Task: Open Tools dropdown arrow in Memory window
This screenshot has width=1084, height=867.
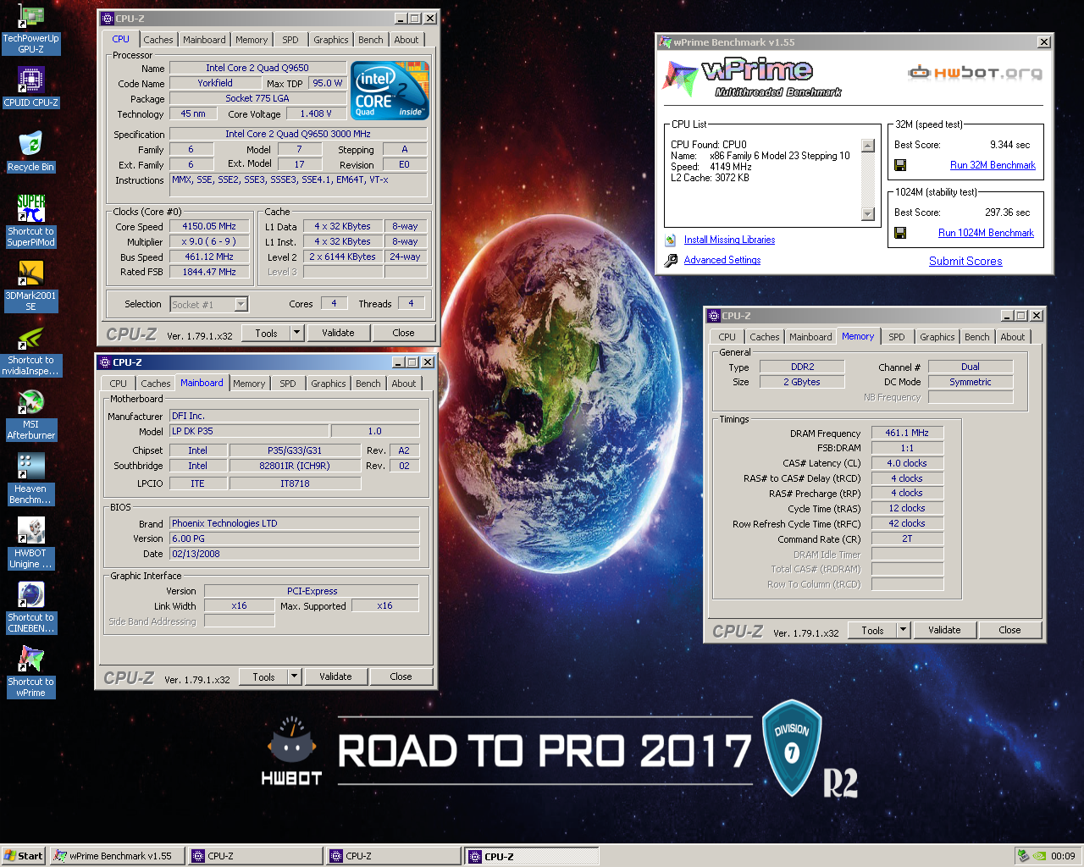Action: 904,630
